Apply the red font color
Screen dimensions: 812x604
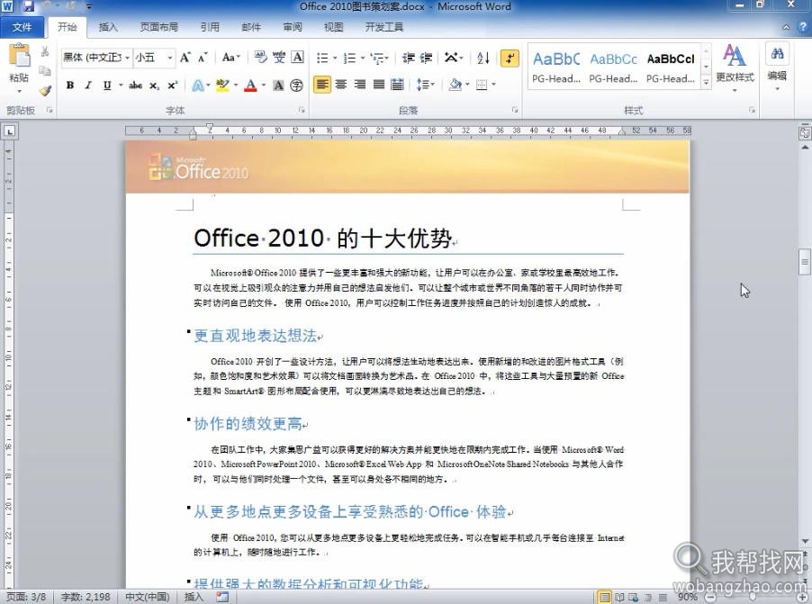pos(250,86)
